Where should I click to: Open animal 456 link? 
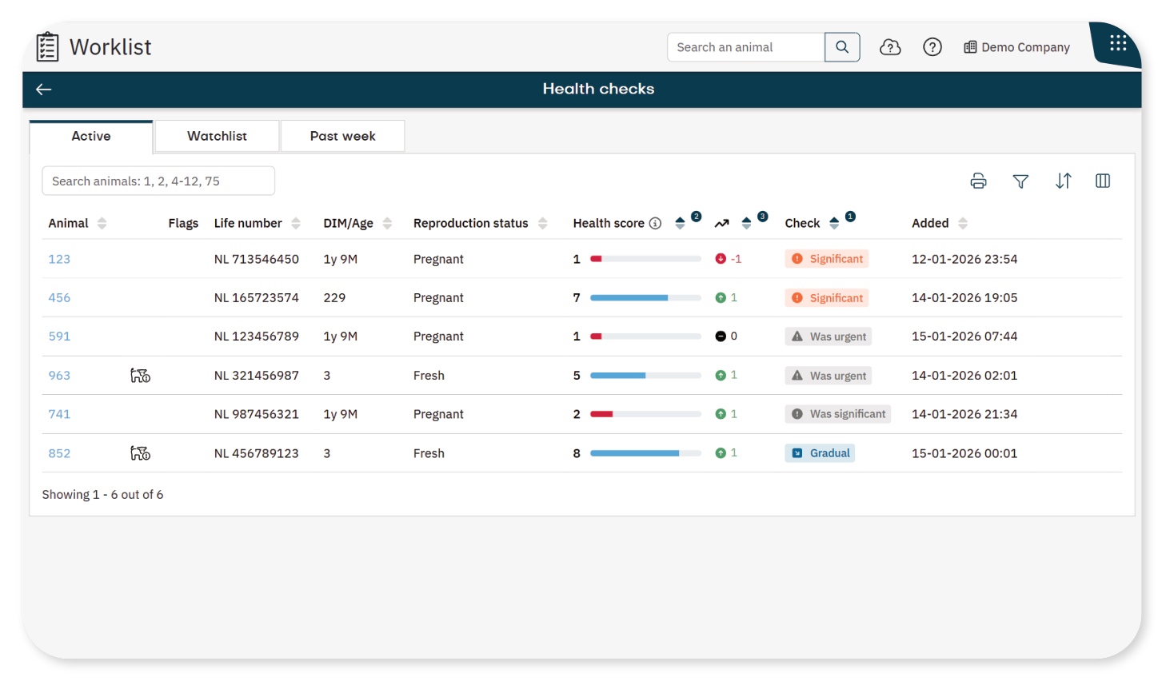[x=59, y=298]
